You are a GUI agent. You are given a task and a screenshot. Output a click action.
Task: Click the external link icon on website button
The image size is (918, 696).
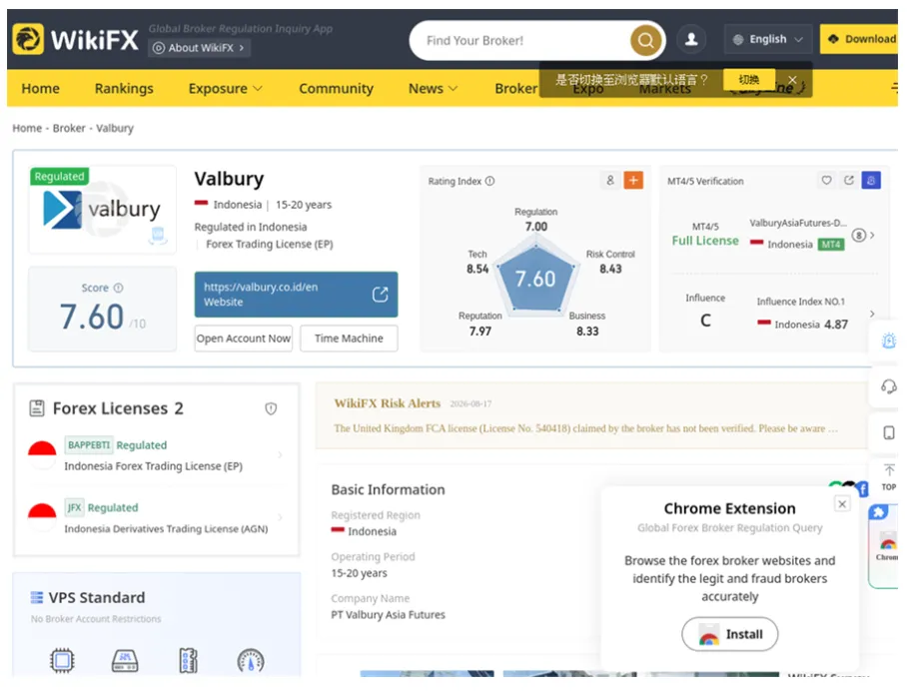[x=380, y=294]
